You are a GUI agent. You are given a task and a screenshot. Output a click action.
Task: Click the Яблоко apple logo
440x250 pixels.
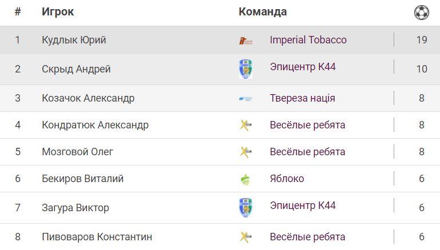pos(245,179)
